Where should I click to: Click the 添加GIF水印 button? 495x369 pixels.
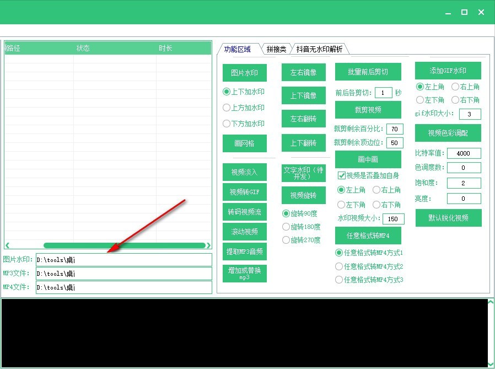[x=448, y=71]
